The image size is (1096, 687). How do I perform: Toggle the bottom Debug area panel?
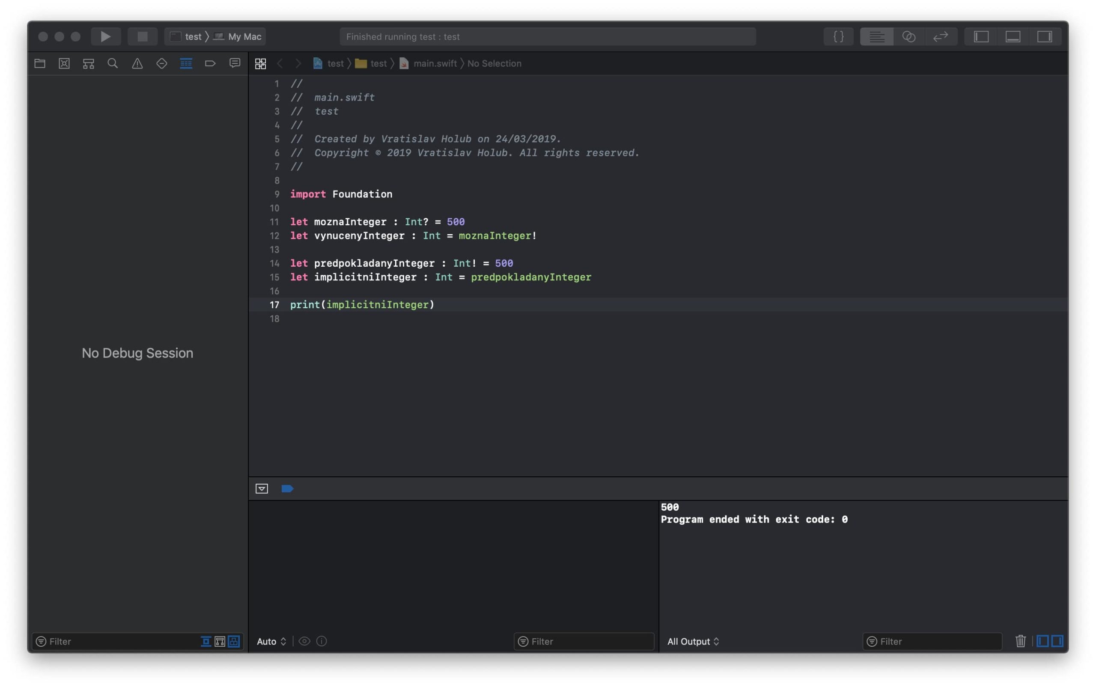[1013, 36]
